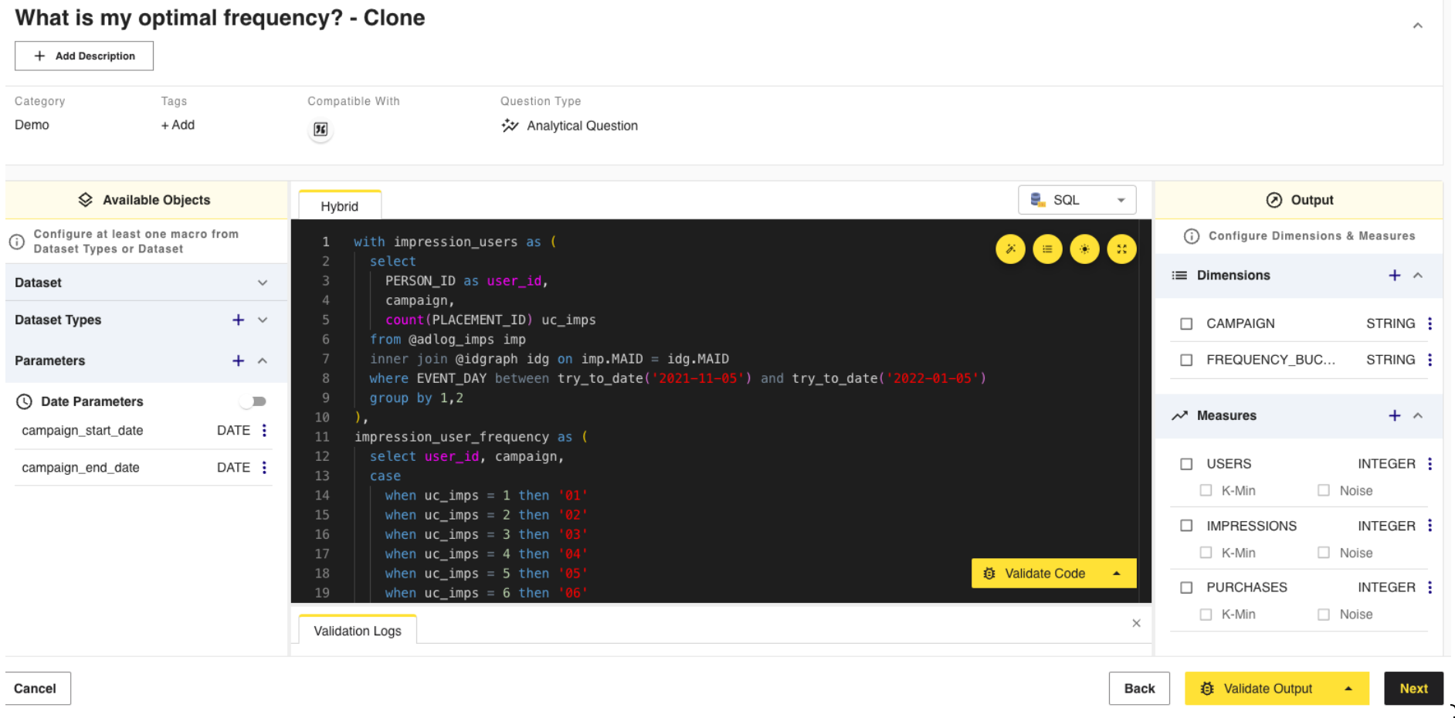Screen dimensions: 1455x718
Task: Enable Noise for PURCHASES measure
Action: [x=1324, y=614]
